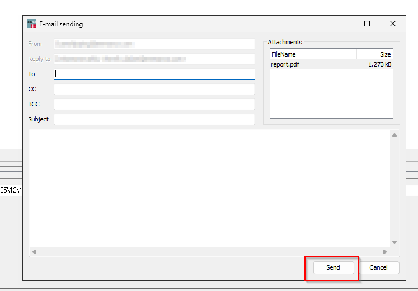Sort attachments by Size column header
The height and width of the screenshot is (291, 418).
pyautogui.click(x=374, y=54)
